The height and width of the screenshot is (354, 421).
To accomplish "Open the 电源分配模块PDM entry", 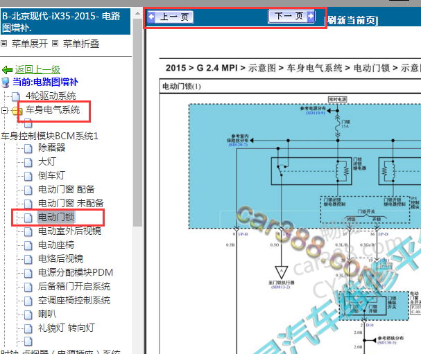I will pos(76,272).
